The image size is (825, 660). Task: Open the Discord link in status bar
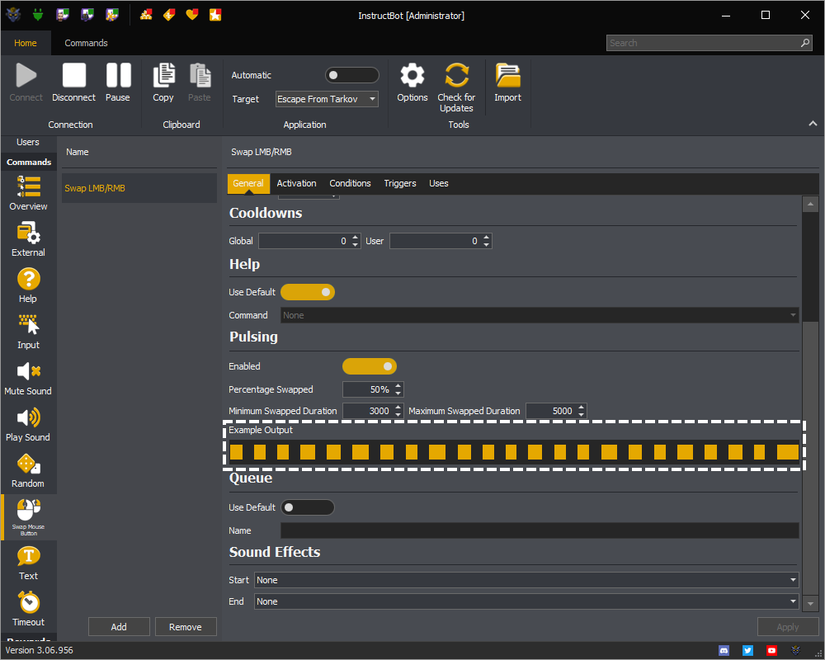(x=724, y=651)
